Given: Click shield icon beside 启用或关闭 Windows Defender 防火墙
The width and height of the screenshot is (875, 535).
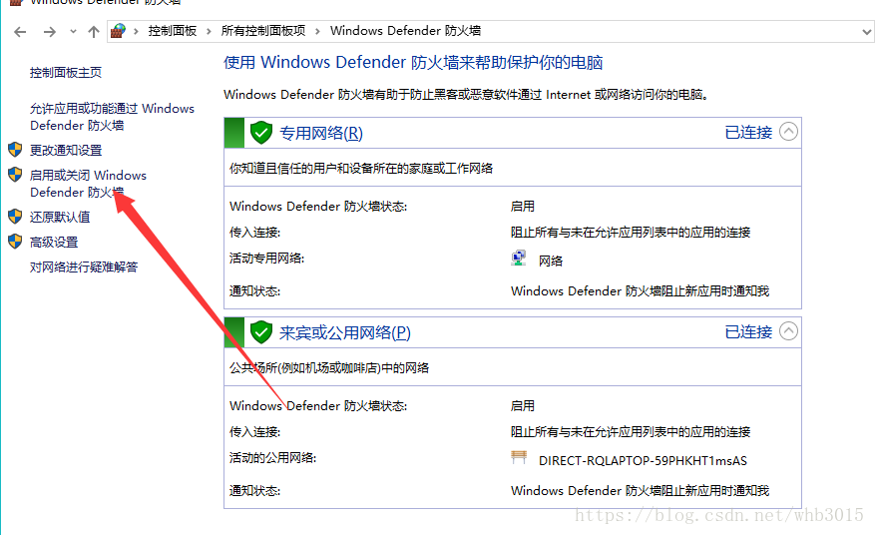Looking at the screenshot, I should (15, 175).
